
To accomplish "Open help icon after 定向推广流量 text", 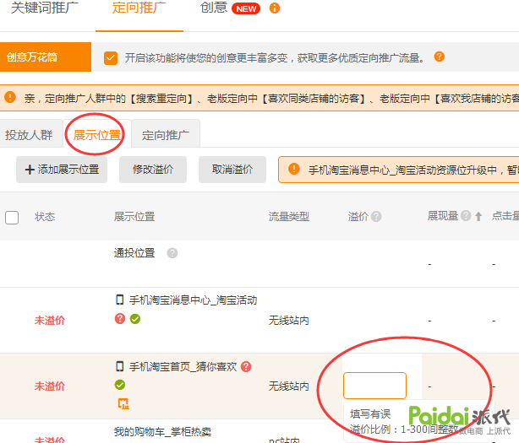I will tap(440, 57).
